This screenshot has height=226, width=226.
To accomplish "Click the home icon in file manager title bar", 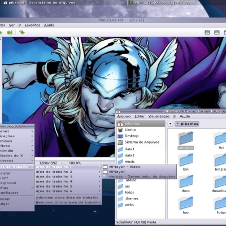I will coord(118,111).
